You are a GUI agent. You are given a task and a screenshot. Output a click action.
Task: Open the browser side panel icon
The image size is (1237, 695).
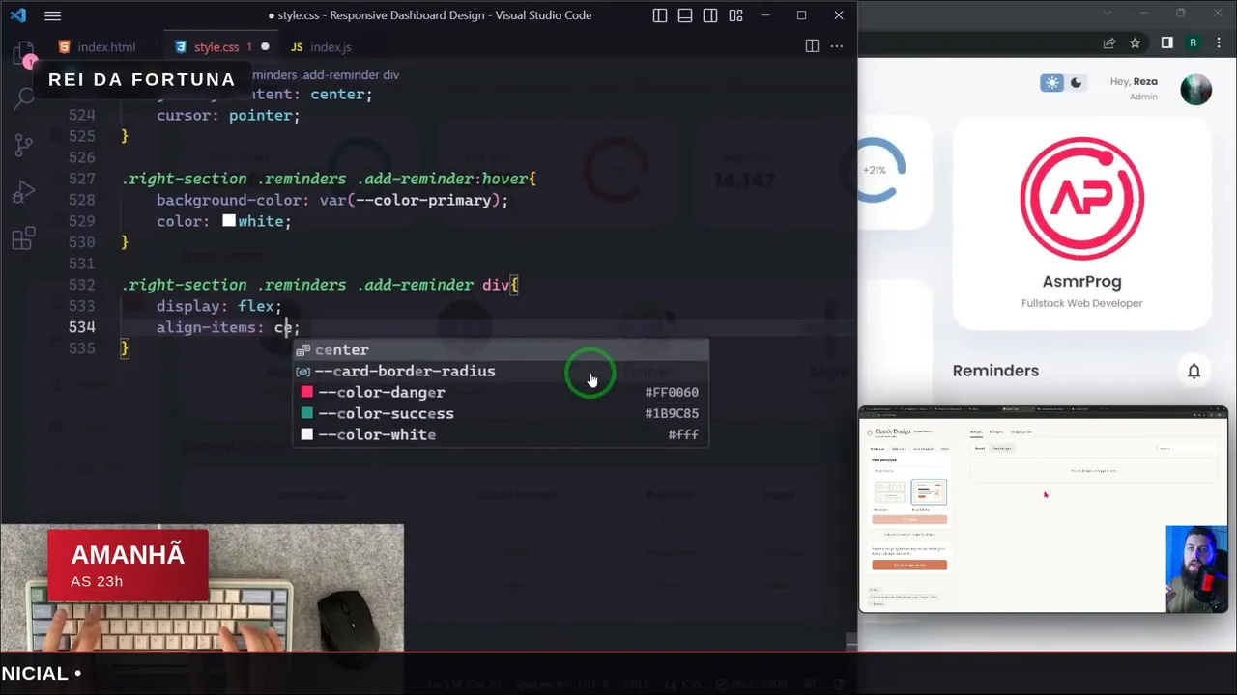coord(1167,43)
